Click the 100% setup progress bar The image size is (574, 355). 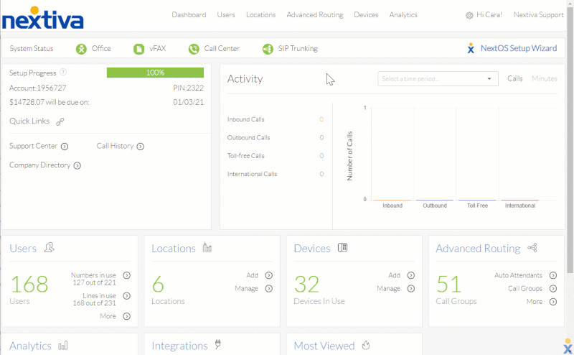[x=155, y=73]
